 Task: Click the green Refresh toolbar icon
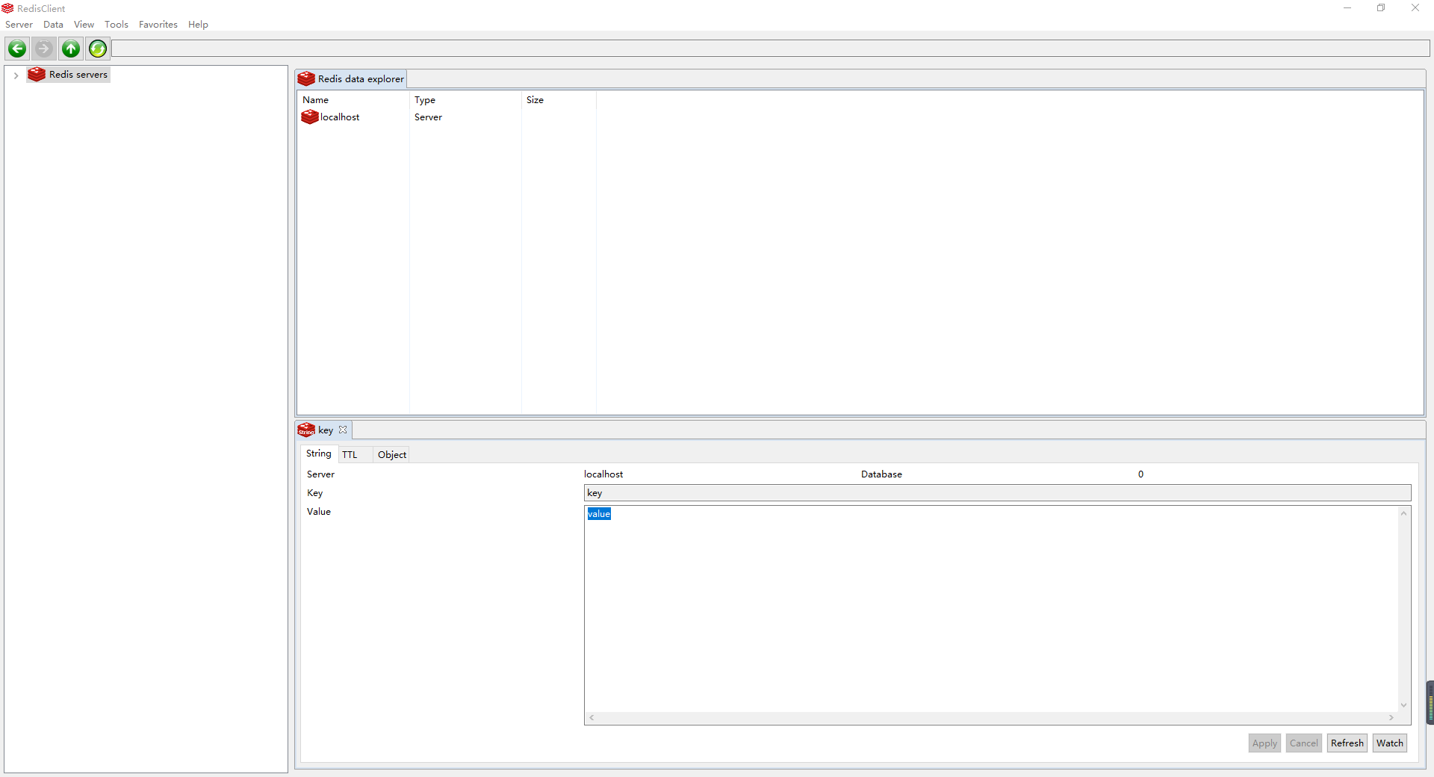98,49
